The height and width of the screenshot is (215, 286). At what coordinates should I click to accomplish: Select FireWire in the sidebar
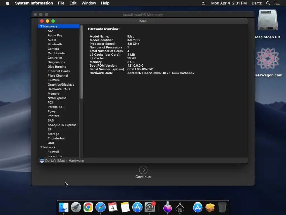54,80
